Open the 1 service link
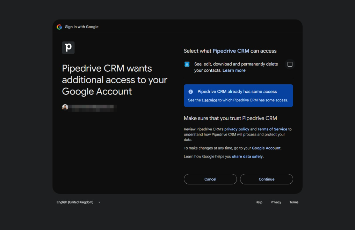This screenshot has height=230, width=355. tap(209, 100)
